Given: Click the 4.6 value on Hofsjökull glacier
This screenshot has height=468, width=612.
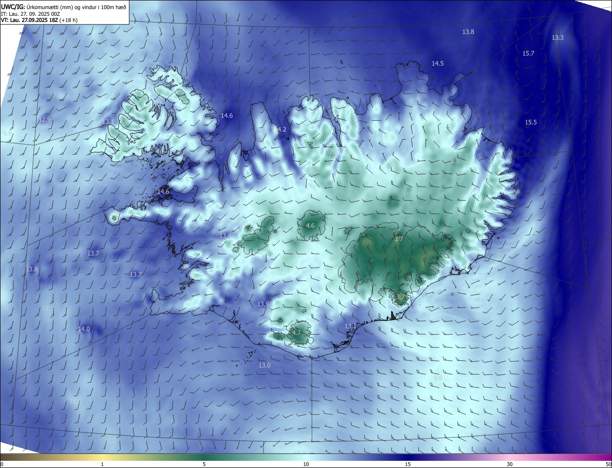Looking at the screenshot, I should [310, 226].
